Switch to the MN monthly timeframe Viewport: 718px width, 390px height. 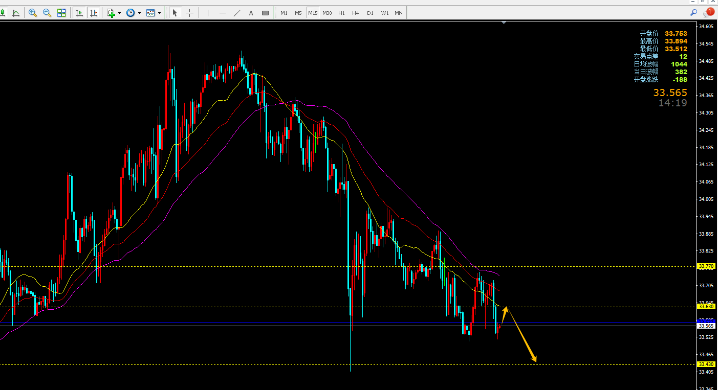tap(399, 13)
